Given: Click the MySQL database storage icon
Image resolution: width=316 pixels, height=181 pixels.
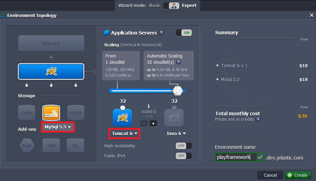Looking at the screenshot, I should pyautogui.click(x=51, y=113).
